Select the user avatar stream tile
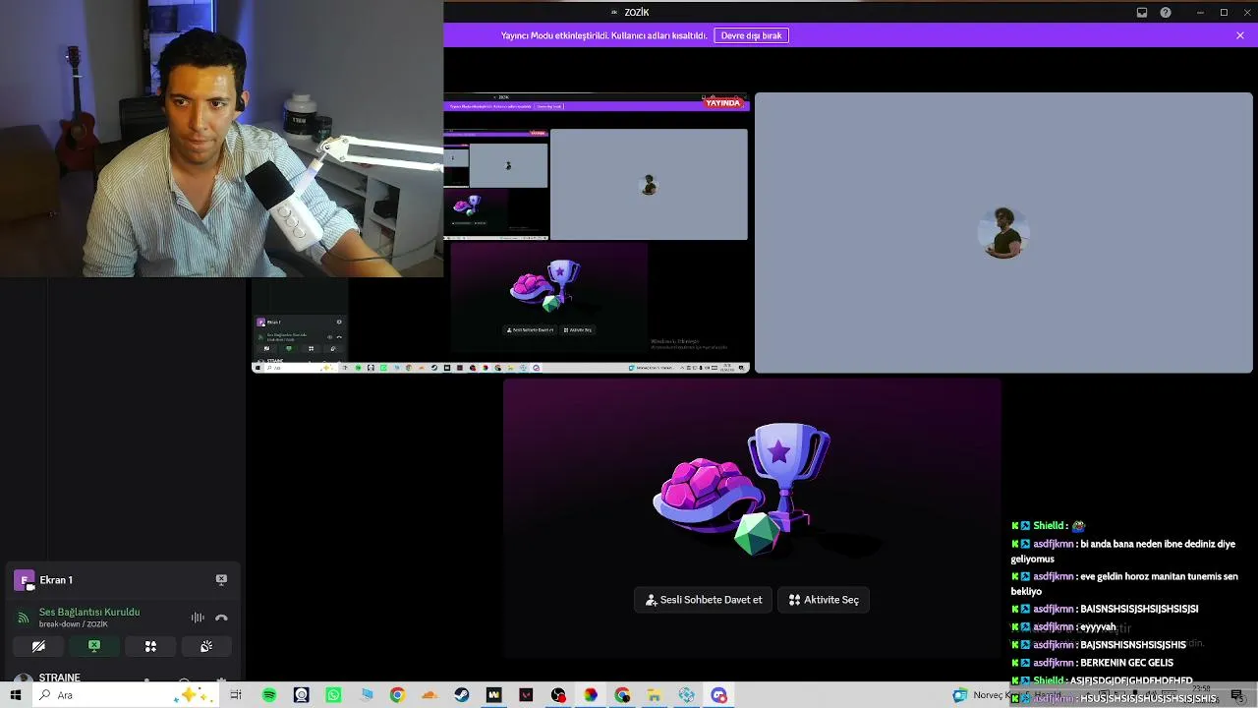The height and width of the screenshot is (708, 1258). click(x=1003, y=233)
